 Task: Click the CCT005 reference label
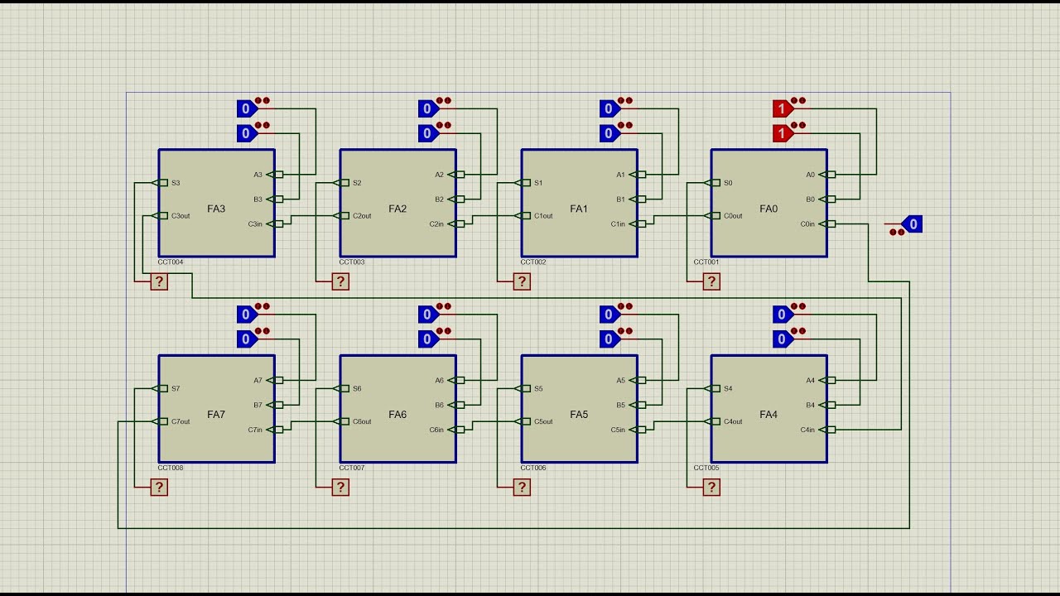706,469
